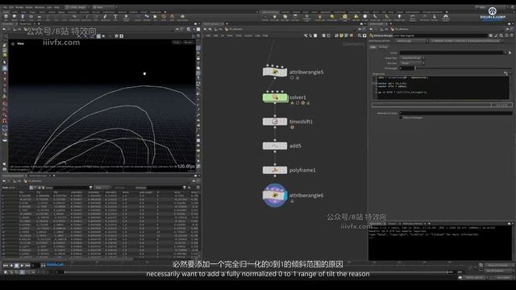Screen dimensions: 516x290
Task: Toggle the badge icon under timeshift1
Action: coord(292,127)
